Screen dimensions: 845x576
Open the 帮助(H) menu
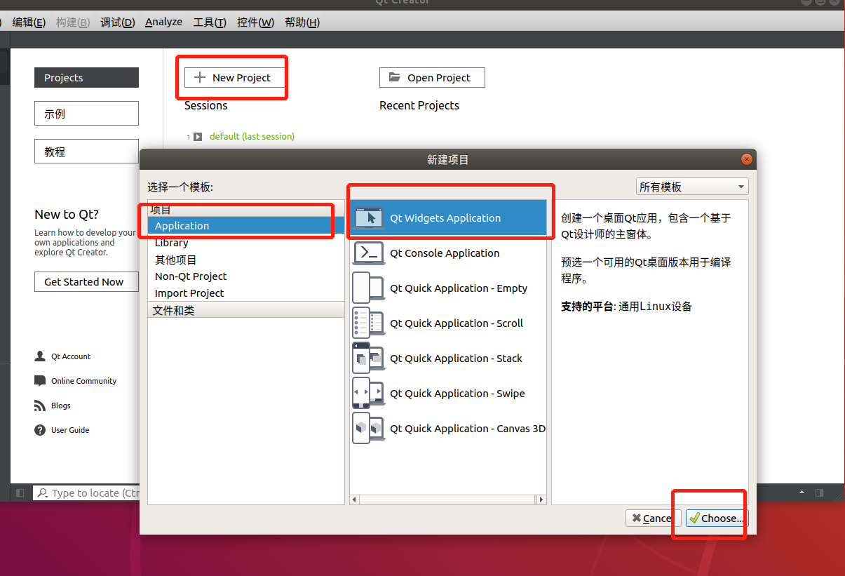[302, 22]
